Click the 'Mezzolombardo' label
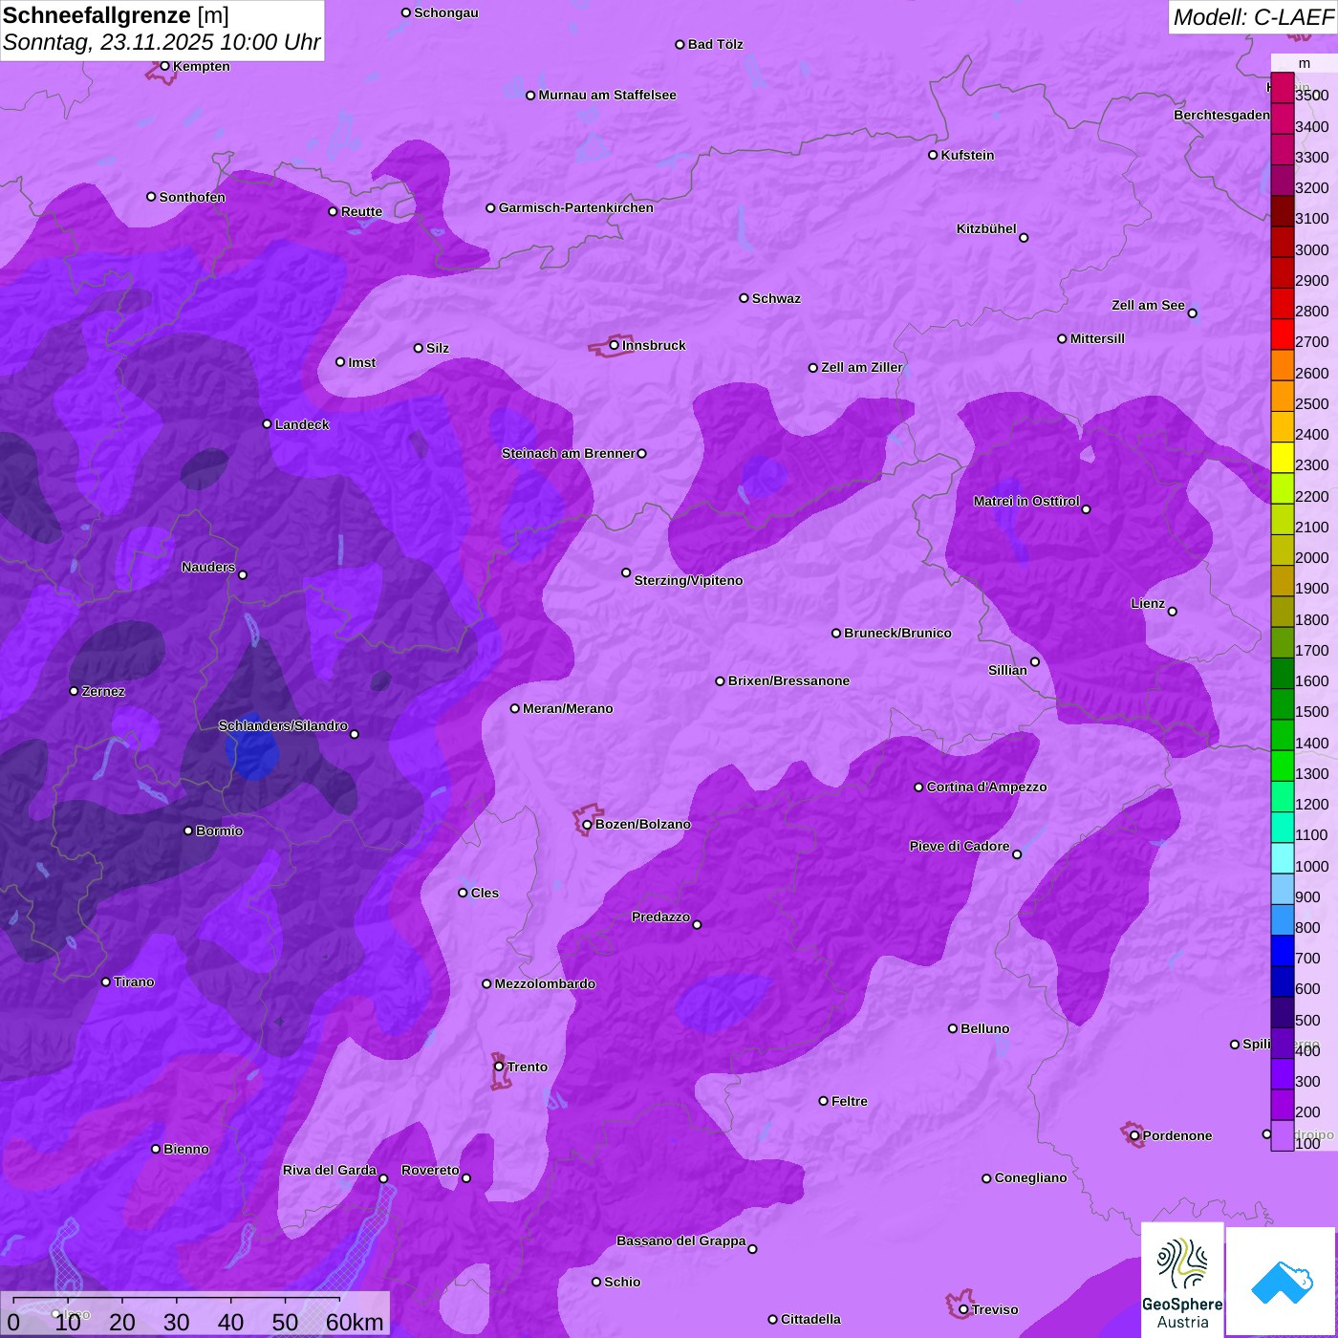Image resolution: width=1338 pixels, height=1338 pixels. 545,983
